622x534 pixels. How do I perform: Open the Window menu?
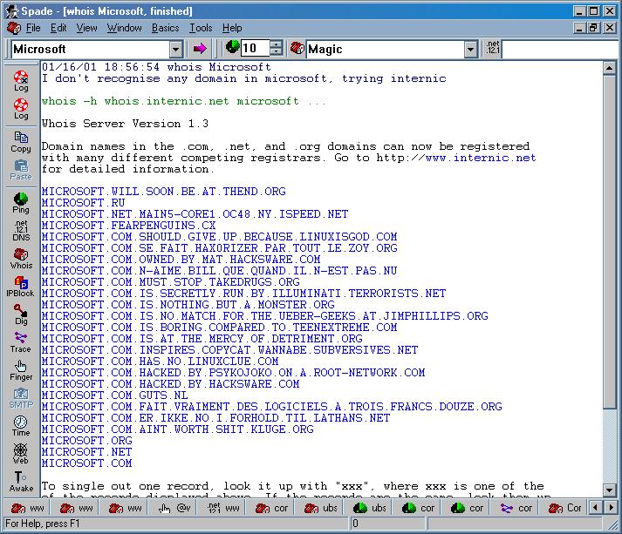click(x=124, y=28)
